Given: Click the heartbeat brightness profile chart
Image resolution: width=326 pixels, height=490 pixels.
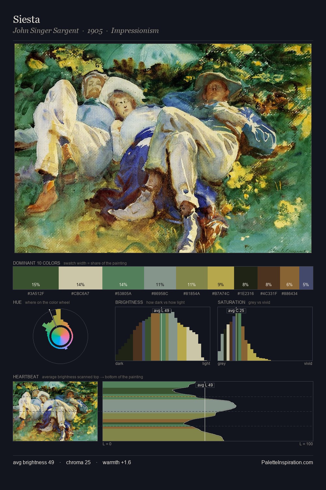Looking at the screenshot, I should [208, 411].
